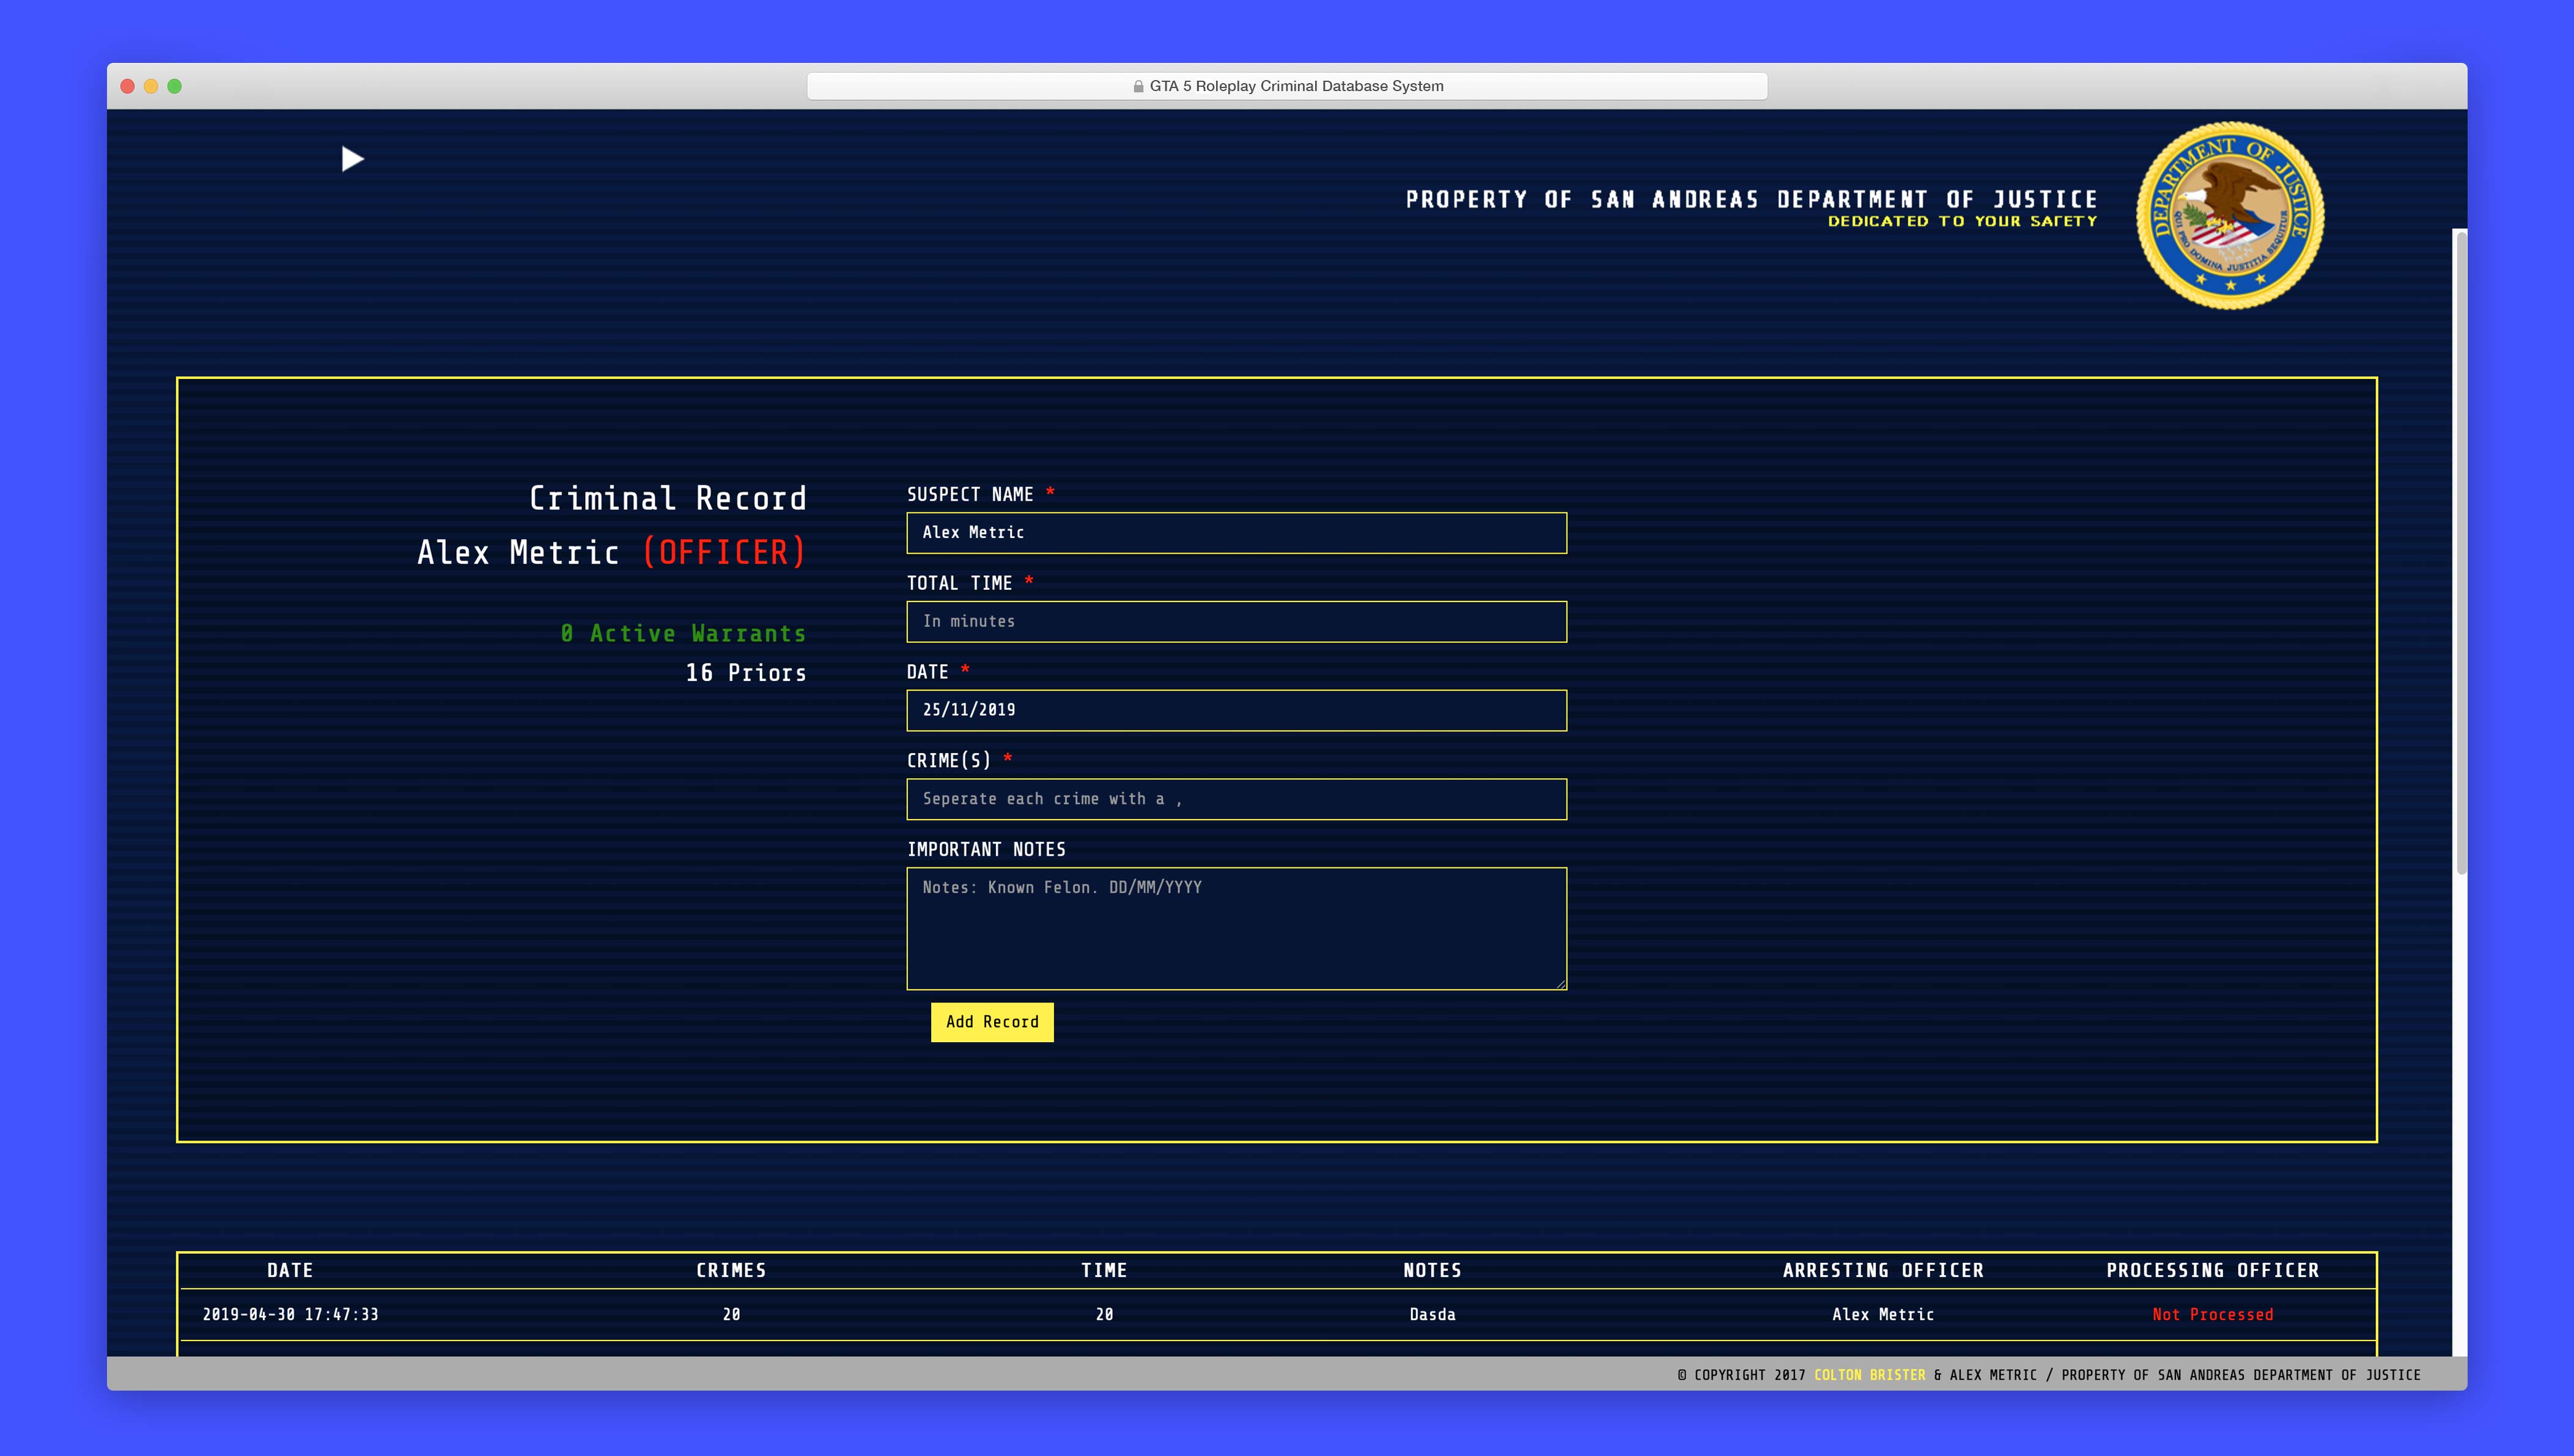Screen dimensions: 2574x1456
Task: Click the red Not Processed status
Action: [2212, 1314]
